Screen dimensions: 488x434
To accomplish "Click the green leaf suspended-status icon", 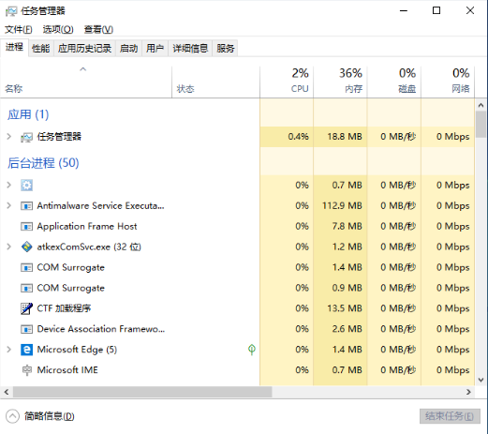I will (x=252, y=350).
